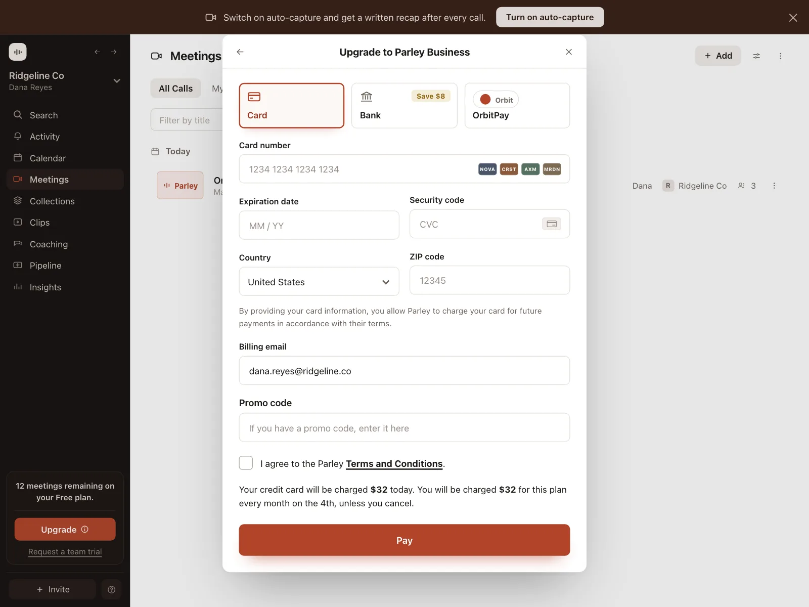Open Search in the sidebar
The width and height of the screenshot is (809, 607).
click(65, 115)
